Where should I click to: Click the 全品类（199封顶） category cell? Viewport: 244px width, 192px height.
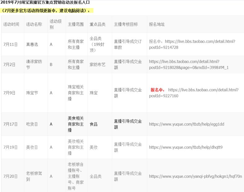(x=97, y=44)
